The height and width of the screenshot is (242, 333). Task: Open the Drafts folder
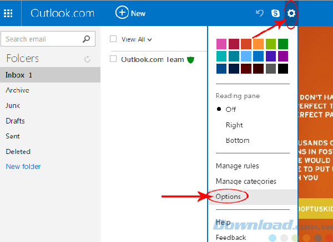pos(15,121)
